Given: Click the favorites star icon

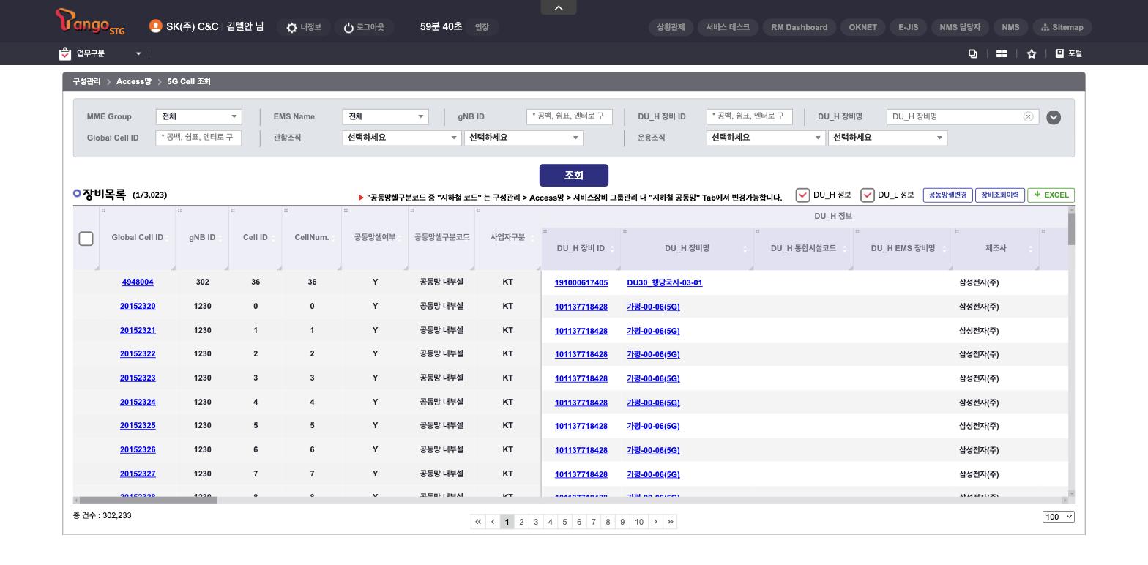Looking at the screenshot, I should [x=1032, y=53].
